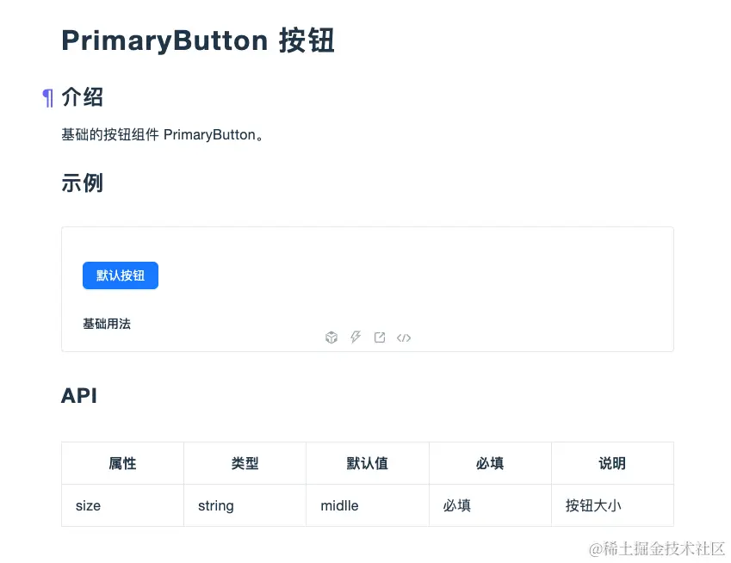Select the string type cell
The width and height of the screenshot is (731, 563).
[x=215, y=505]
